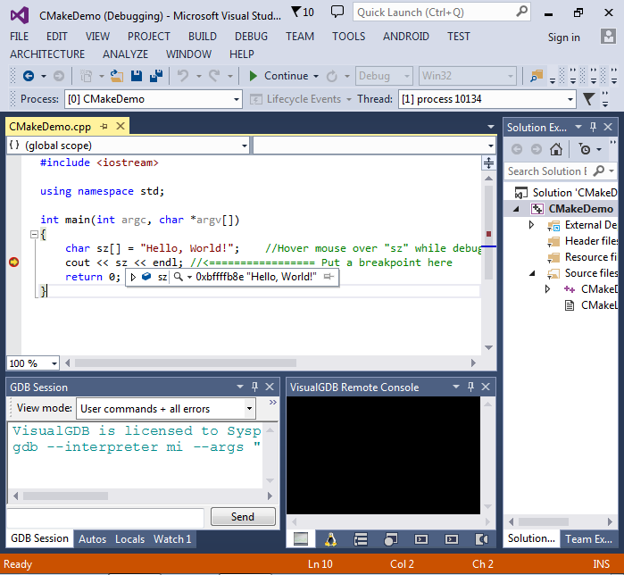Switch to the Locals tab
The image size is (624, 575).
pyautogui.click(x=129, y=539)
